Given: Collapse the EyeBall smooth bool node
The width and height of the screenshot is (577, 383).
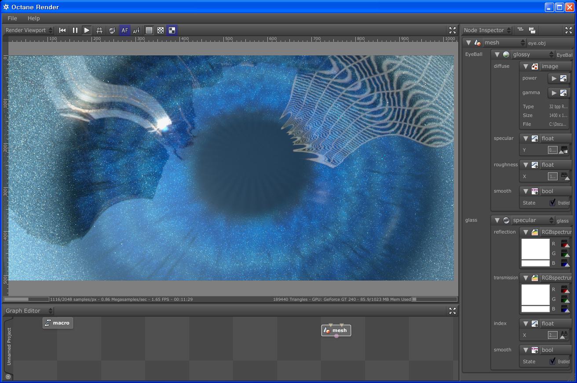Looking at the screenshot, I should [x=526, y=191].
